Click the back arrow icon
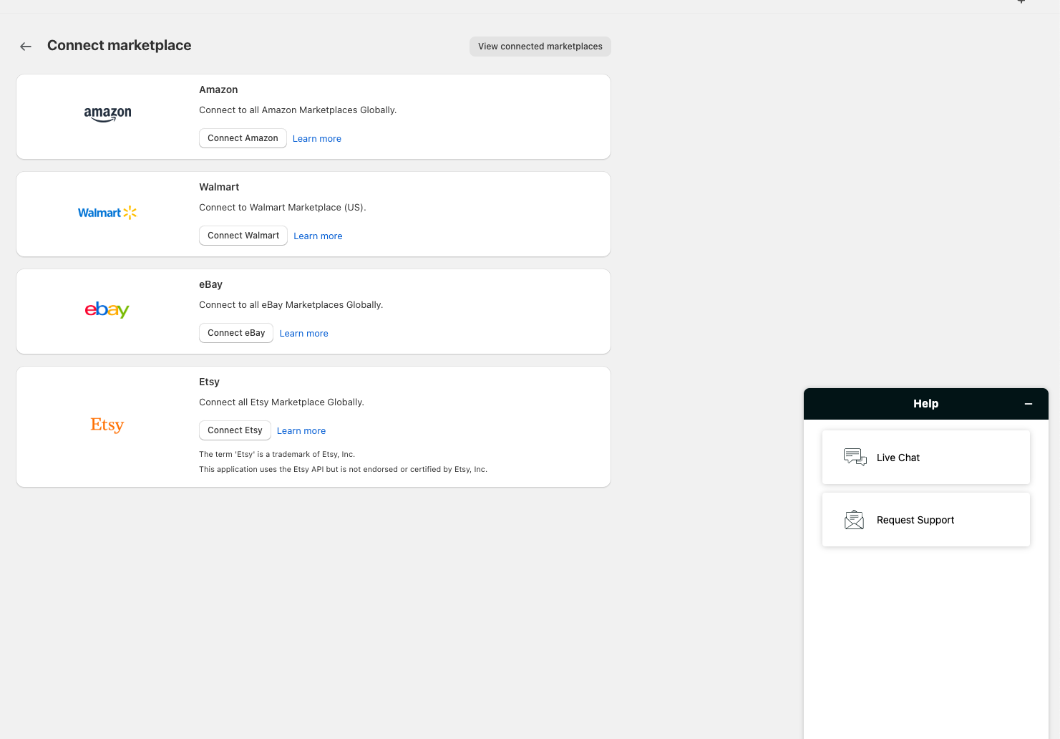The width and height of the screenshot is (1060, 739). pos(26,47)
